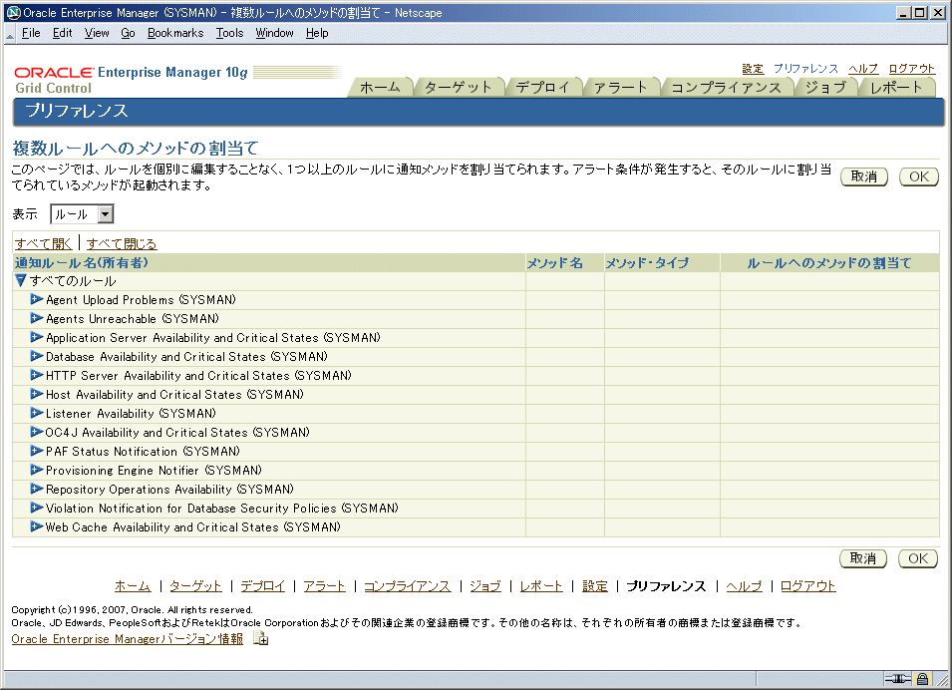The image size is (952, 690).
Task: Expand HTTP Server Availability rule
Action: (37, 375)
